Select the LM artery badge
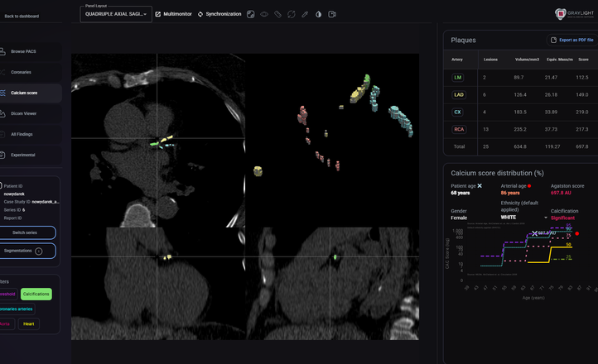 [458, 77]
